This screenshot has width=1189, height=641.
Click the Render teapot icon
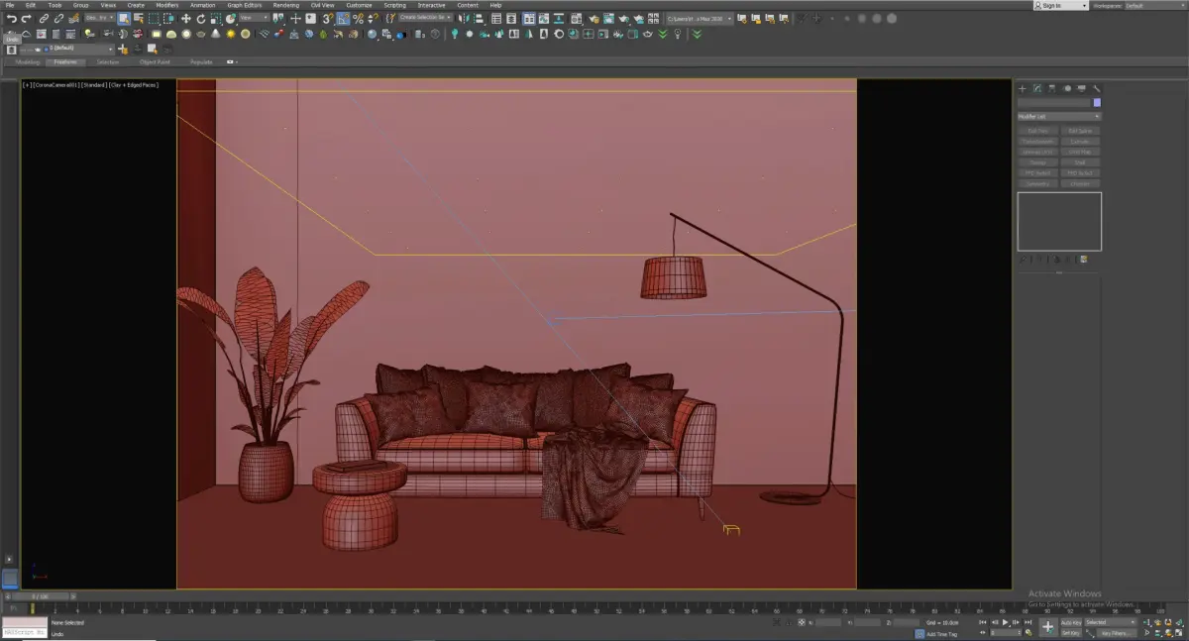[x=624, y=18]
